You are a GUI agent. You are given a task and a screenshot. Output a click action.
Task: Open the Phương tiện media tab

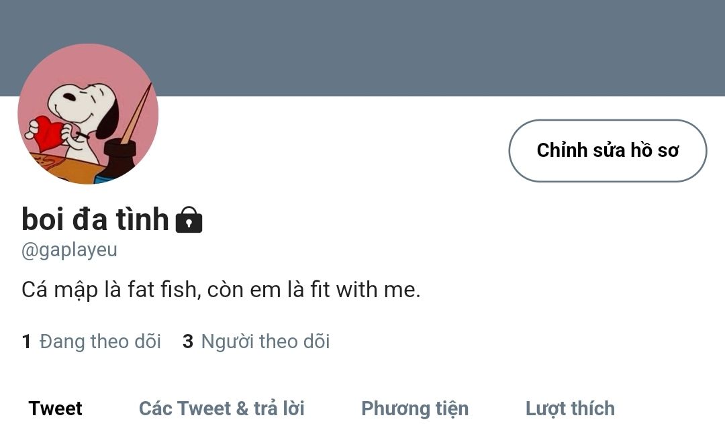(x=415, y=409)
